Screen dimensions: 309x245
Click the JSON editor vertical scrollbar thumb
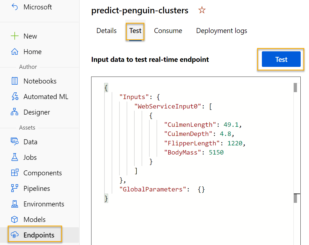(x=295, y=87)
